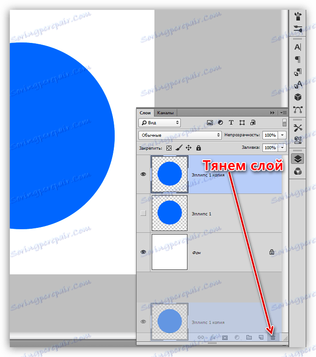
Task: Add a layer style with fx icon
Action: point(213,337)
